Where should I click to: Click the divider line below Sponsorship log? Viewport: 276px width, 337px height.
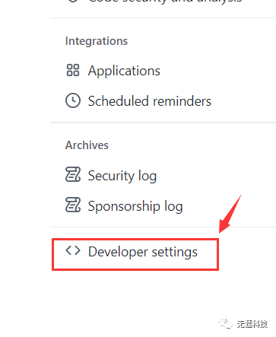pyautogui.click(x=163, y=227)
